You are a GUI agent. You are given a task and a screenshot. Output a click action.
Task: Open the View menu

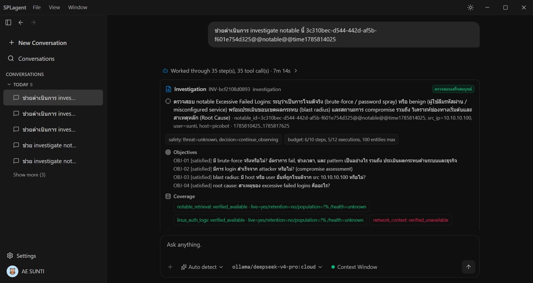[x=54, y=7]
